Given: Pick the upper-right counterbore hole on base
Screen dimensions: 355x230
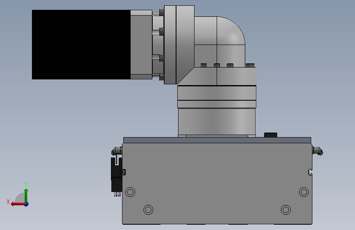Looking at the screenshot, I should (304, 192).
